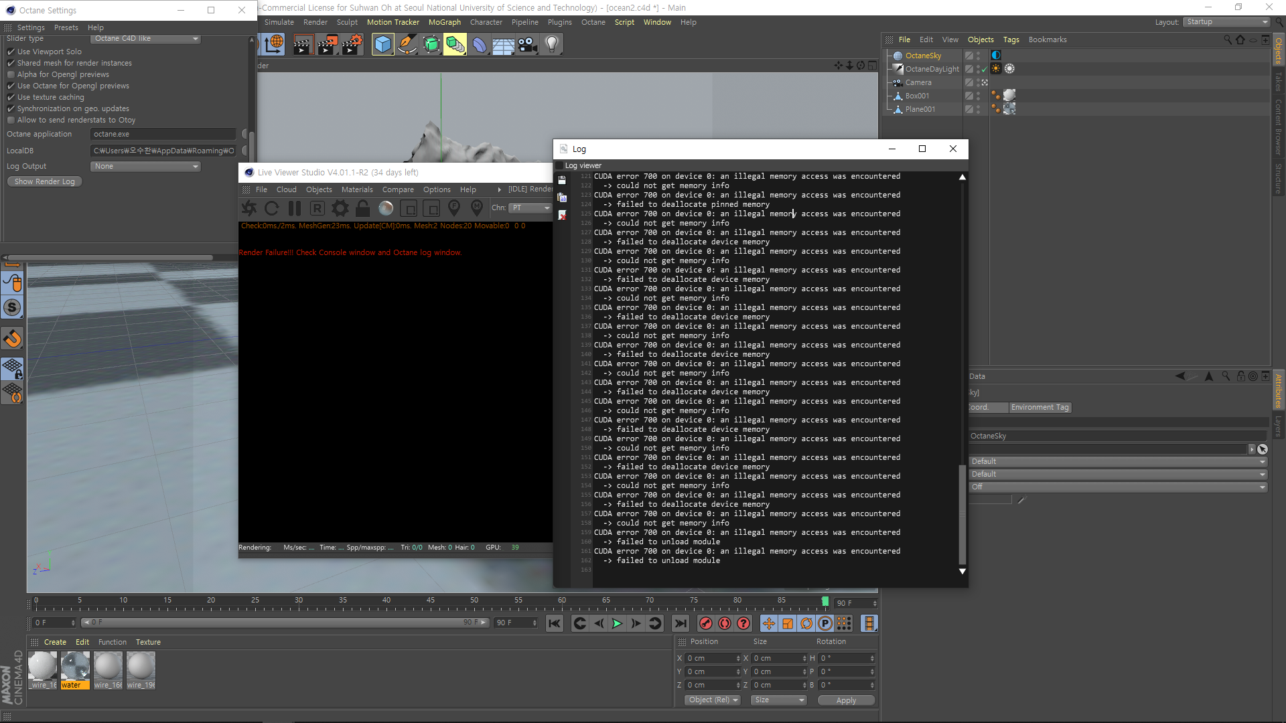Click the world coordinate system axis icon
The image size is (1286, 723).
[x=274, y=45]
